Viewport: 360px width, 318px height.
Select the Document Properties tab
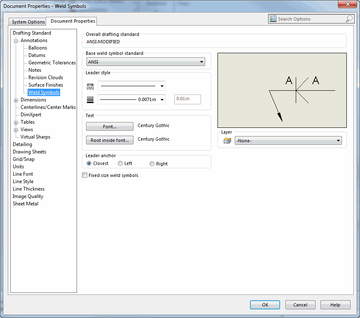point(72,21)
